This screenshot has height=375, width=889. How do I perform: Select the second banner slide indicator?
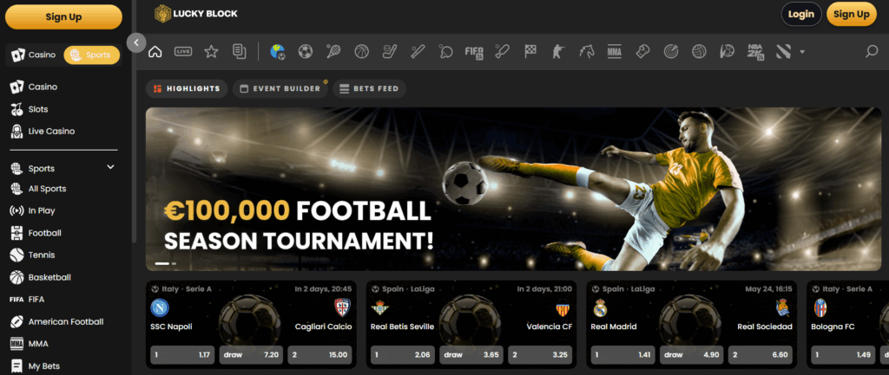pyautogui.click(x=174, y=263)
